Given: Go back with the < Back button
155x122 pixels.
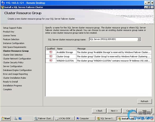Looking at the screenshot, I should click(99, 111).
